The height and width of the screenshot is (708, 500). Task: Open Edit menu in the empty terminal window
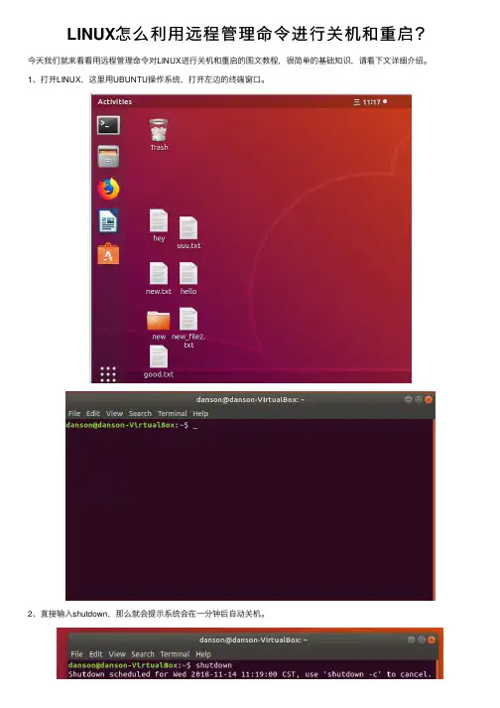pos(93,414)
